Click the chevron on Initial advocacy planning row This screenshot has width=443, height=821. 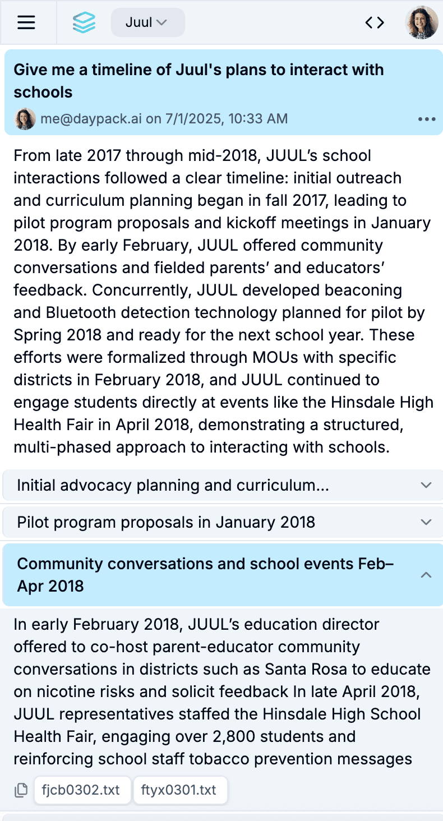[426, 485]
